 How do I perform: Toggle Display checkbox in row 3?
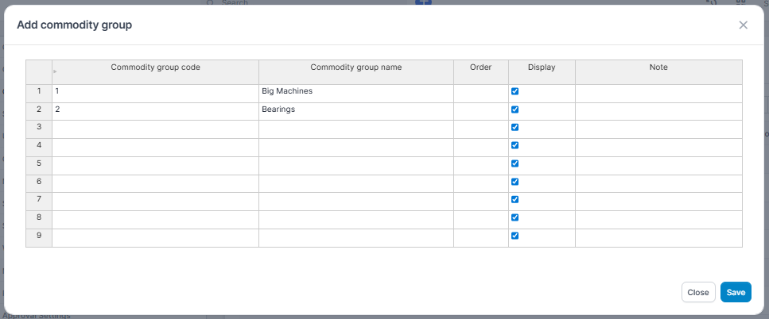(515, 127)
